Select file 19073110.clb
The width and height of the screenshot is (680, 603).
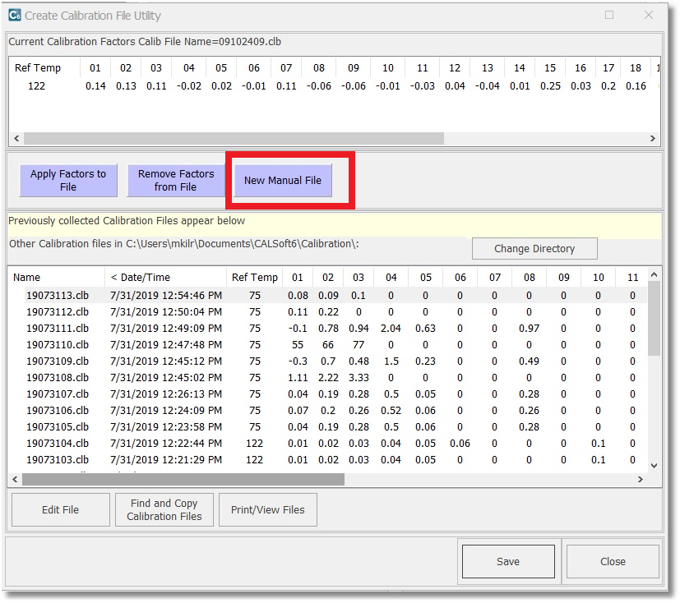[58, 345]
